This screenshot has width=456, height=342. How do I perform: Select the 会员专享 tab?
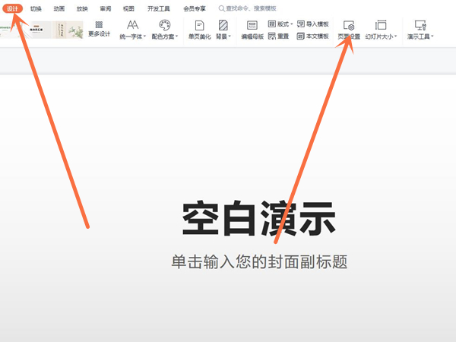tap(195, 8)
